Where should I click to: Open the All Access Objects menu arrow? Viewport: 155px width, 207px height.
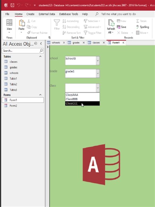[x=36, y=43]
